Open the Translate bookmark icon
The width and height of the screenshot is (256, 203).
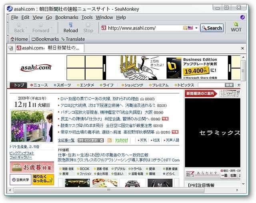[63, 39]
